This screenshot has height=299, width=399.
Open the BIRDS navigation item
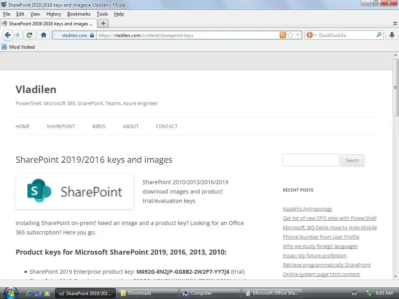[x=99, y=127]
